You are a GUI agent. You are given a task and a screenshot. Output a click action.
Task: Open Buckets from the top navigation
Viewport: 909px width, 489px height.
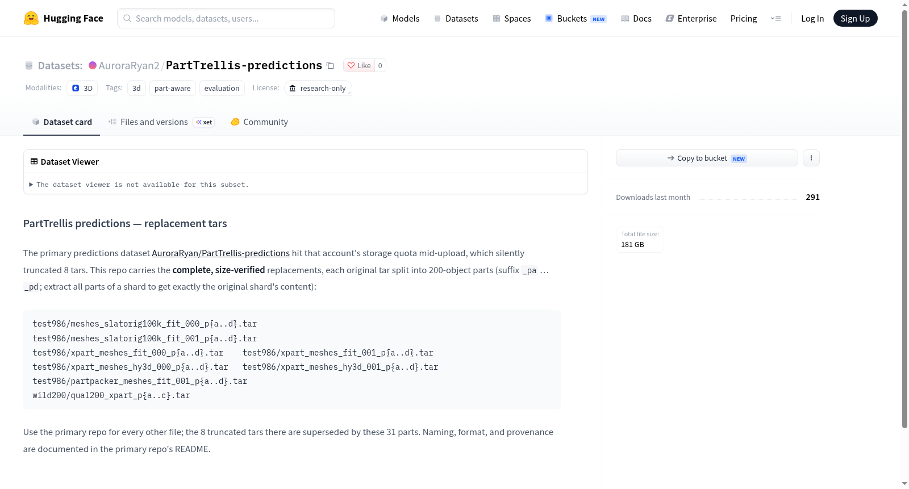tap(576, 19)
